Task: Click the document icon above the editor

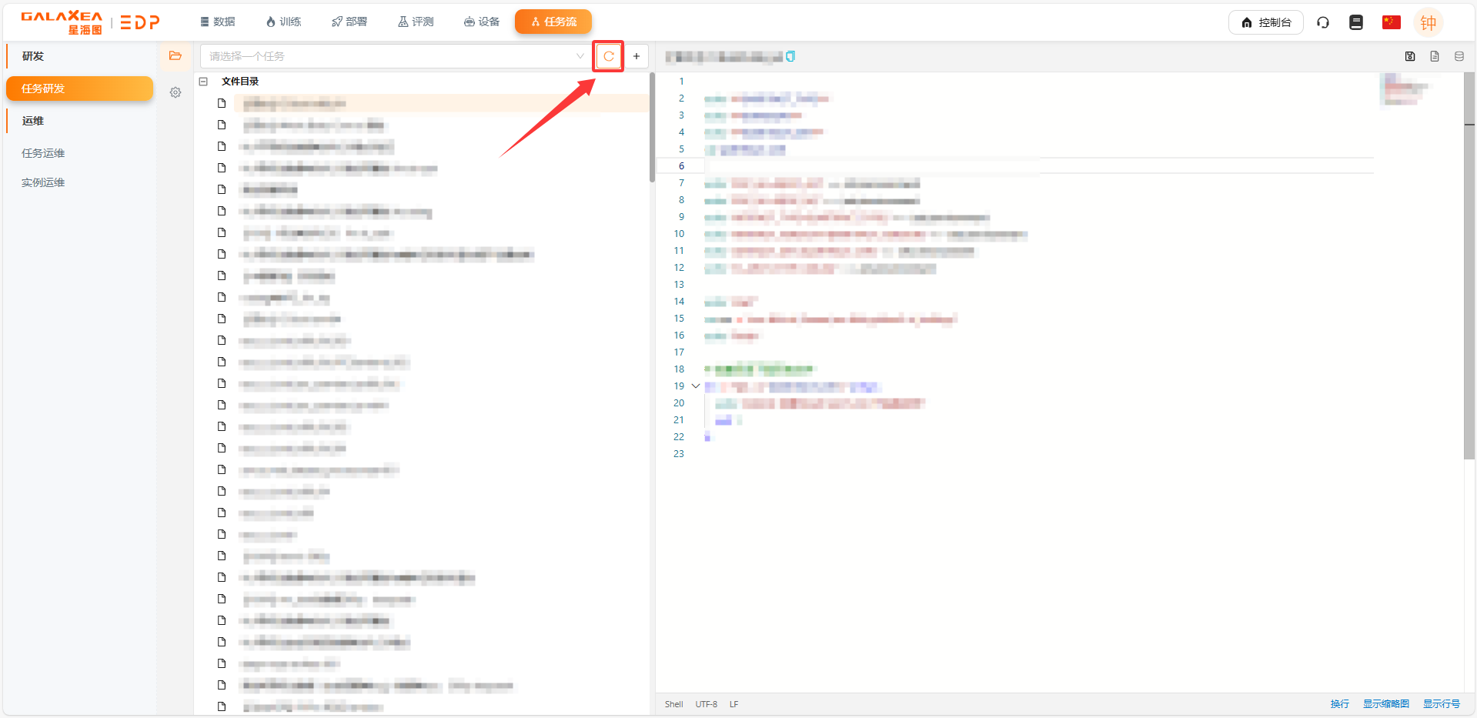Action: click(1435, 56)
